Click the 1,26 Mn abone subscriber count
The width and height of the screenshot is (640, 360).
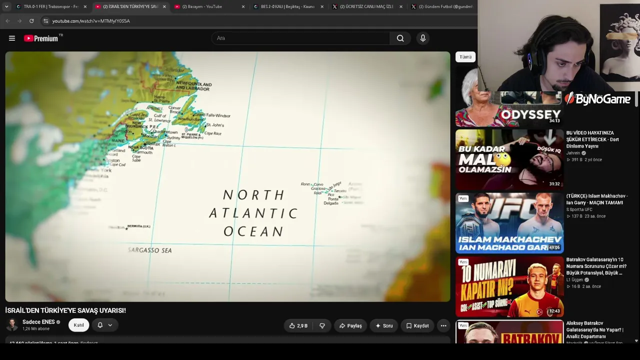[x=36, y=329]
